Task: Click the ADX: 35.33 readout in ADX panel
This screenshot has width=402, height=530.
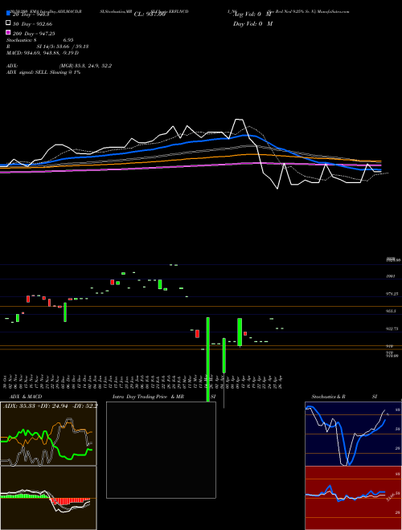Action: point(19,406)
